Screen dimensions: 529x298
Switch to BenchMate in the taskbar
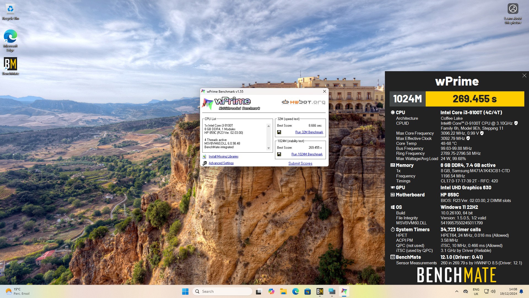point(320,291)
